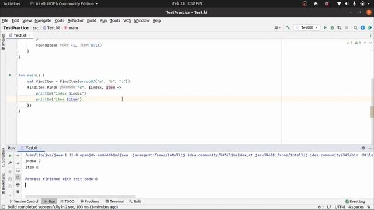Open the Bookmarks tool window sidebar button
This screenshot has width=374, height=210.
3,184
